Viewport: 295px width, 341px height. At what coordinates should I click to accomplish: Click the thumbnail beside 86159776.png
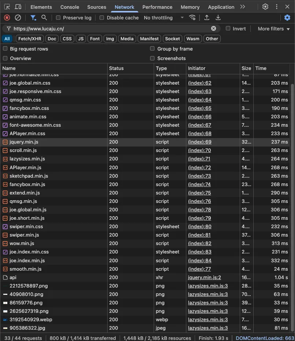(5, 303)
